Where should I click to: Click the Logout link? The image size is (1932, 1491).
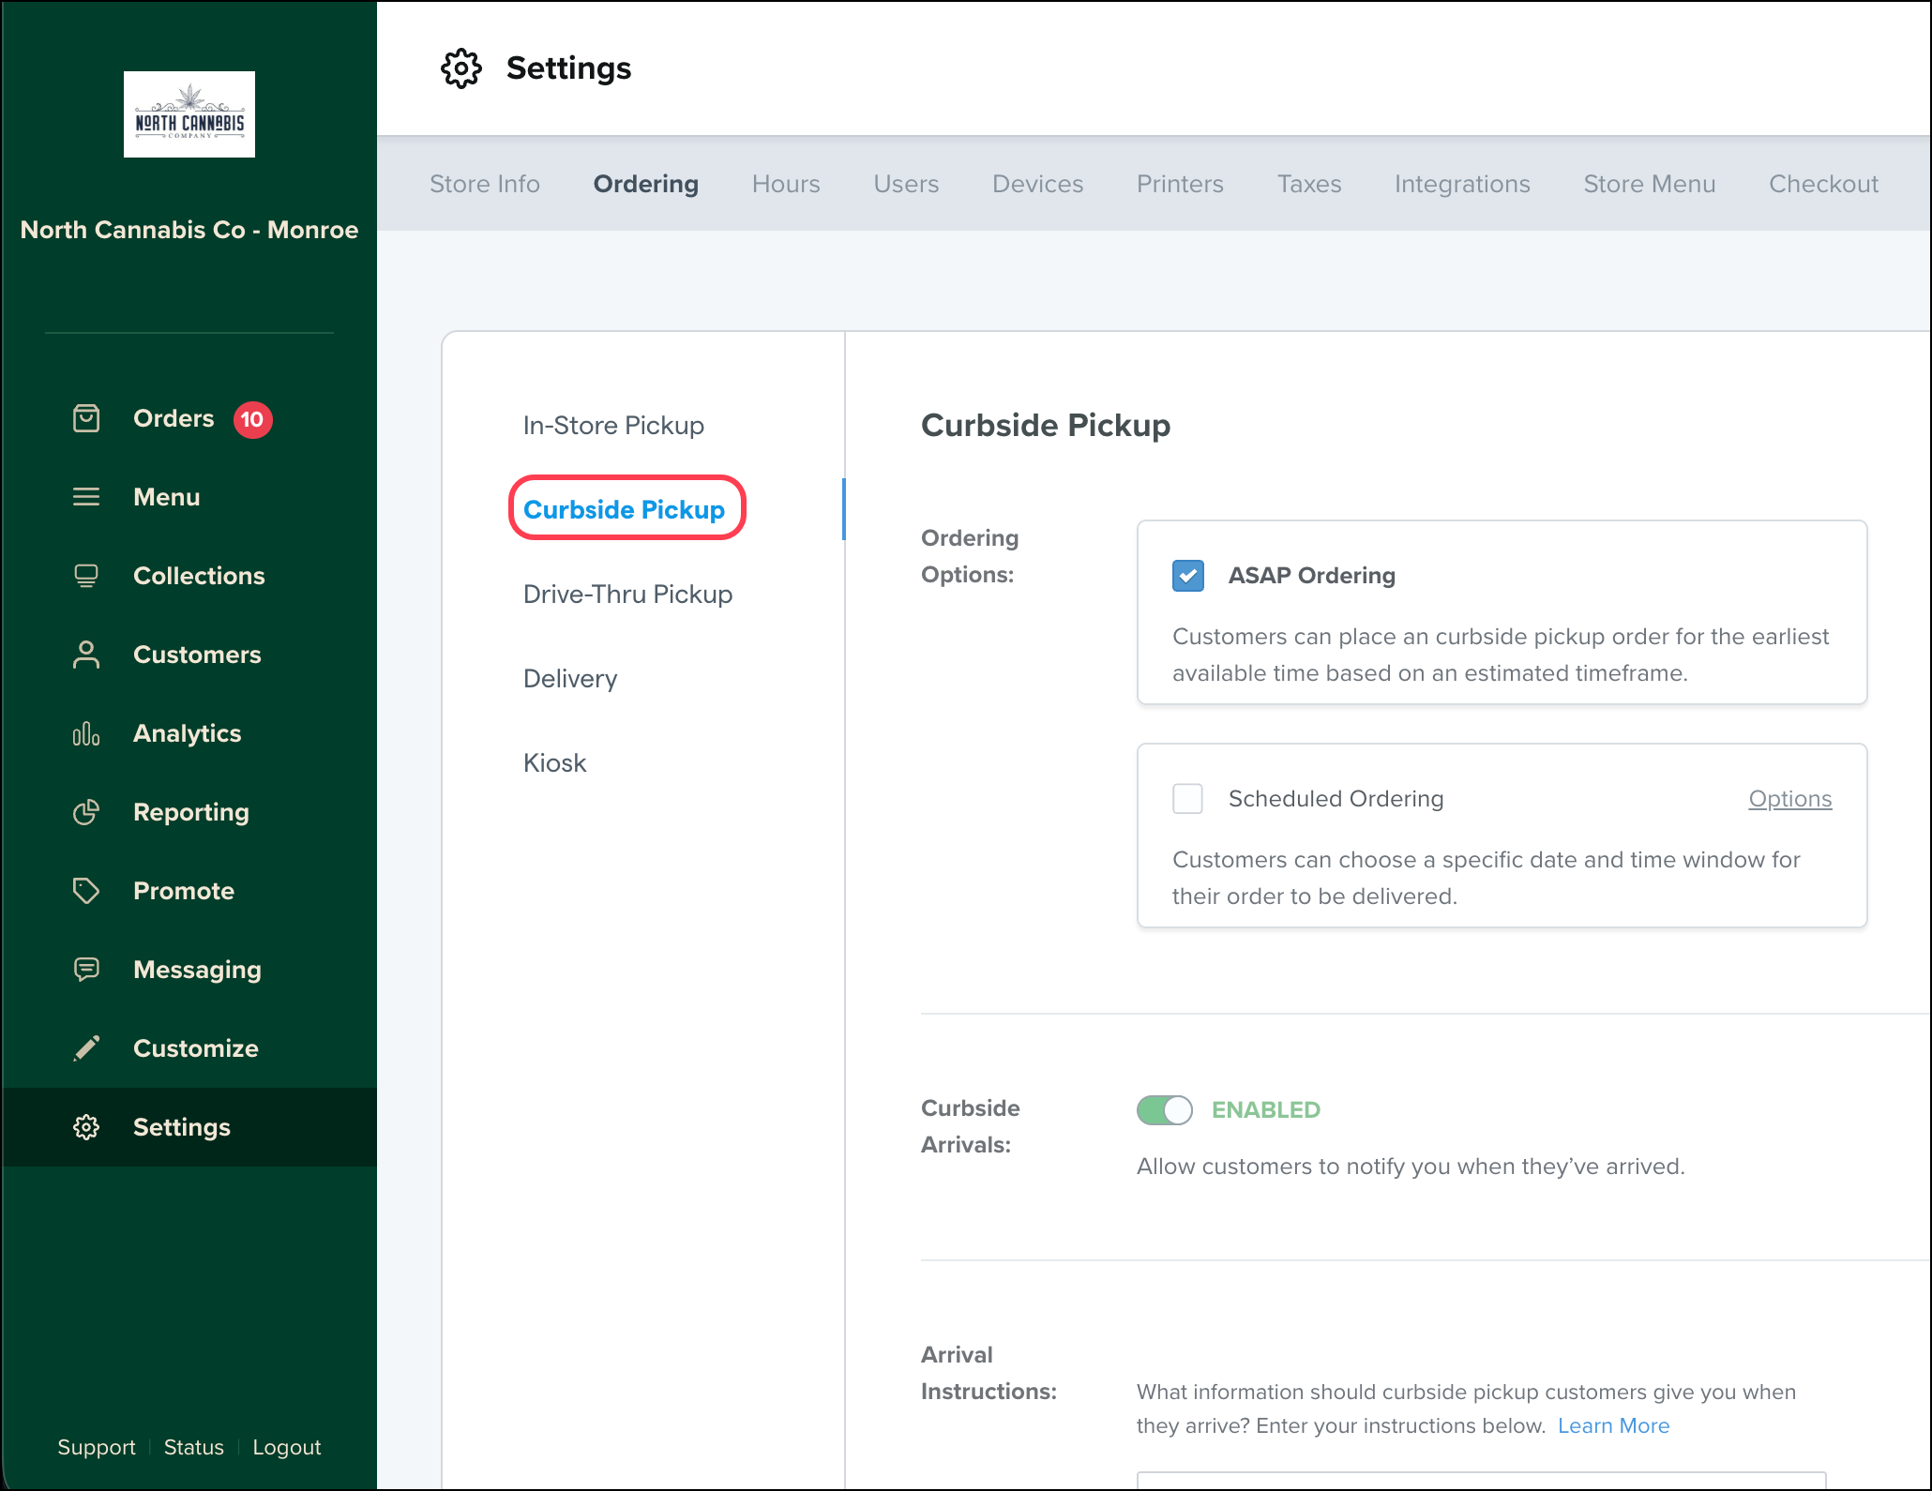click(x=287, y=1447)
